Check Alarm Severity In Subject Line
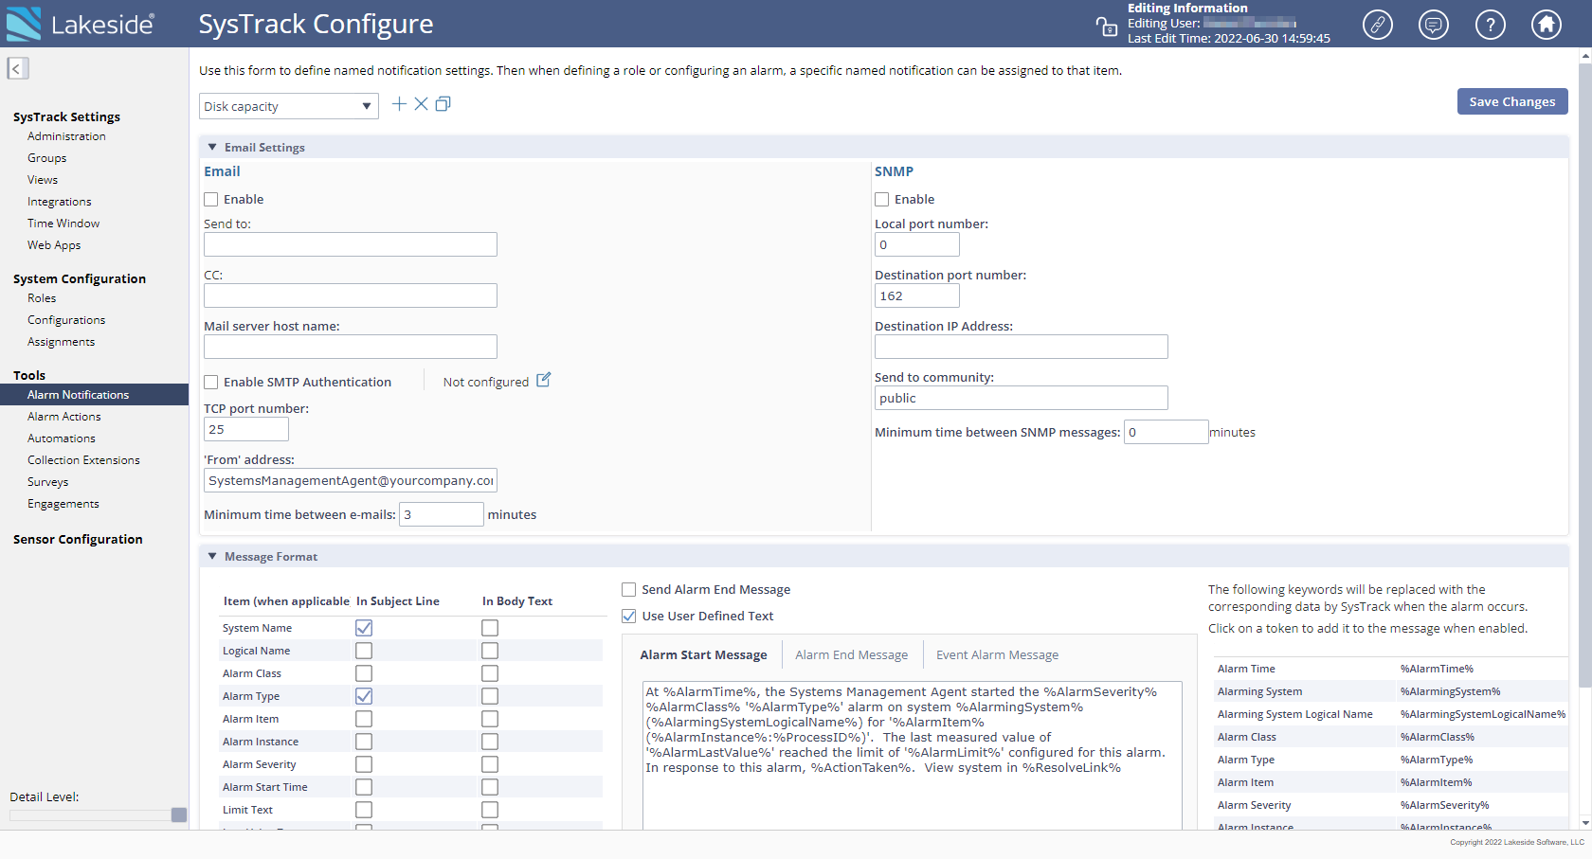Viewport: 1592px width, 859px height. [364, 764]
